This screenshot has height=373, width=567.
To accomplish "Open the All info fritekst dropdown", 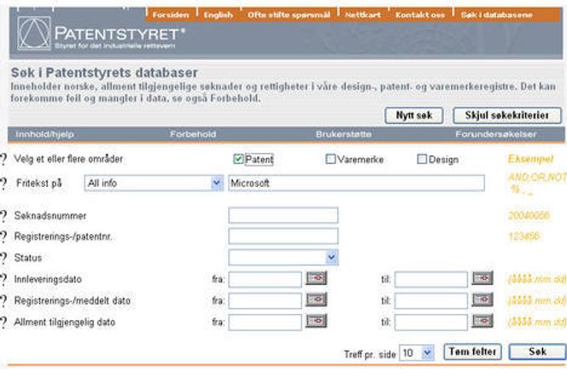I will [216, 183].
